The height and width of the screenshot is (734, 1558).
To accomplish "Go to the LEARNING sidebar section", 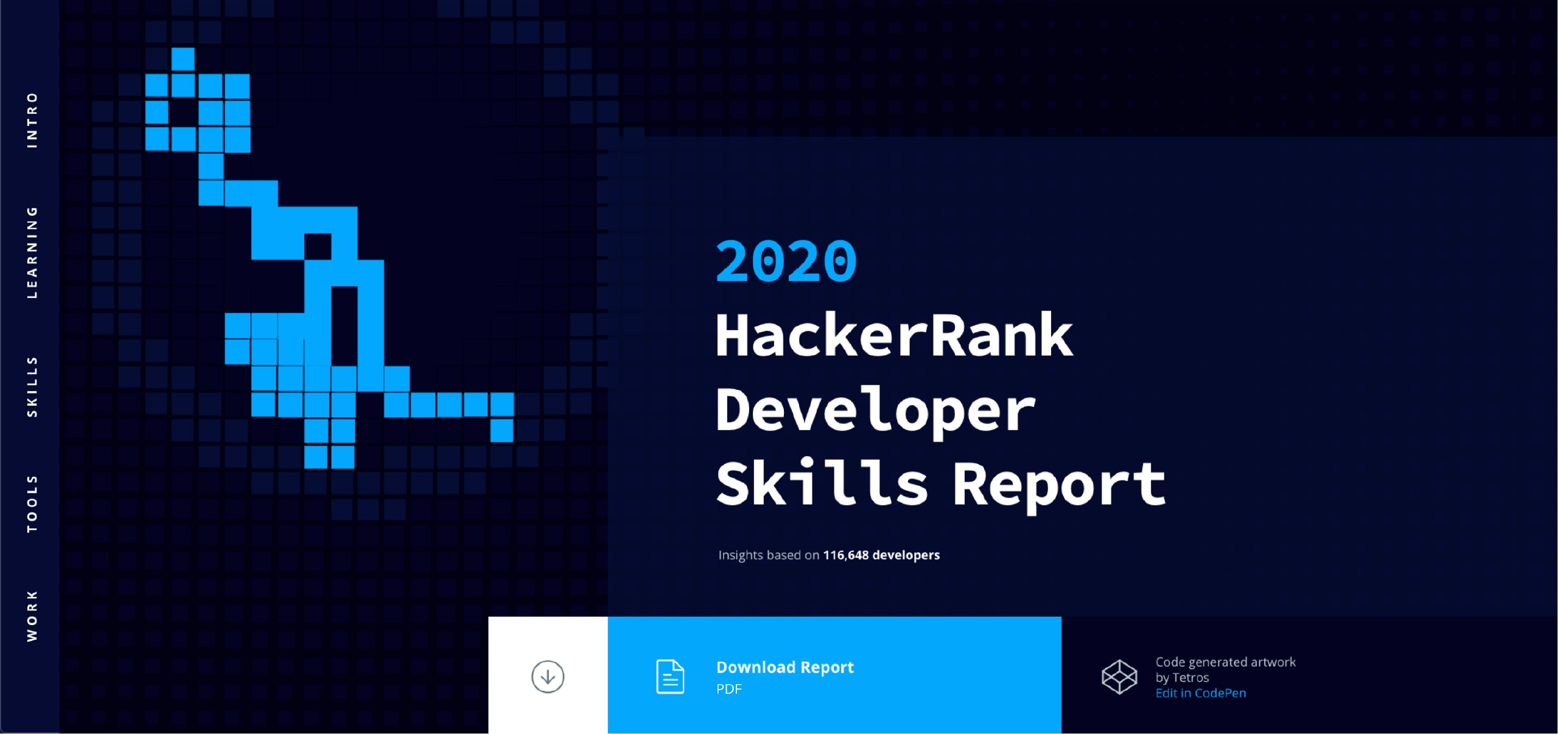I will point(32,252).
